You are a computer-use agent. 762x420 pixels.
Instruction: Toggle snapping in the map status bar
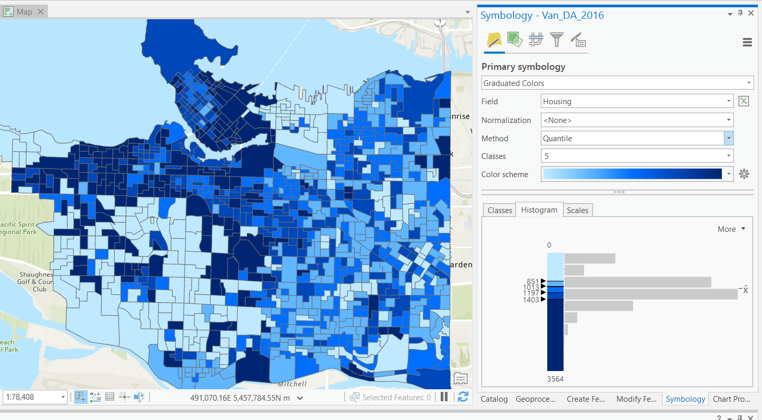81,397
